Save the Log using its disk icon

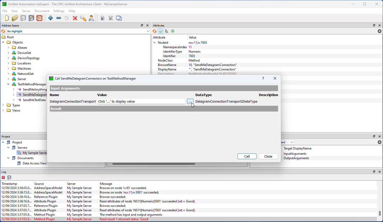pyautogui.click(x=9, y=177)
